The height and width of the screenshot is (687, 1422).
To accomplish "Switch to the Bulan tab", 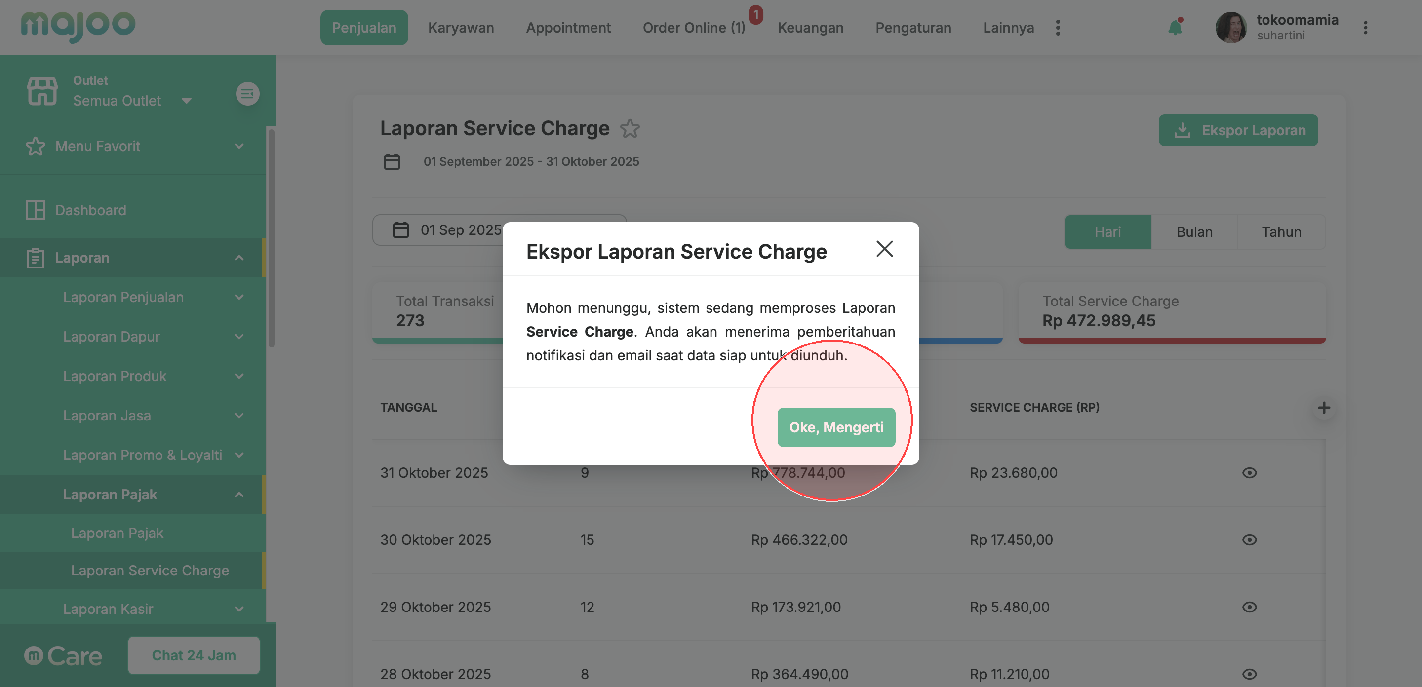I will (x=1194, y=232).
